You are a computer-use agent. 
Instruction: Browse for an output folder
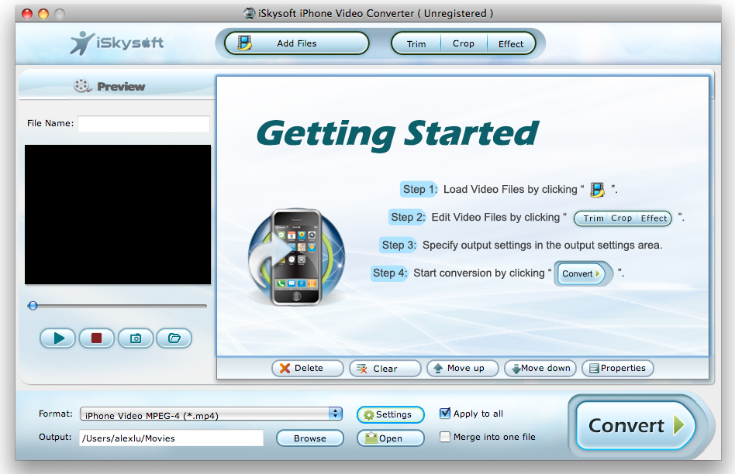pos(310,438)
